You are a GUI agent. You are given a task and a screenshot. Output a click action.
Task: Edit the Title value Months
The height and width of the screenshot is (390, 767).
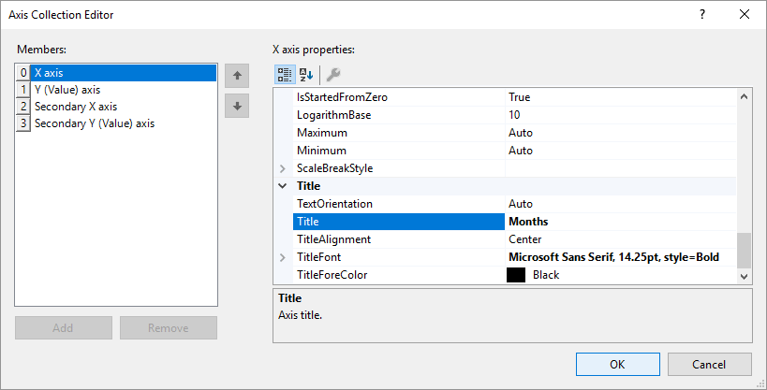(620, 222)
